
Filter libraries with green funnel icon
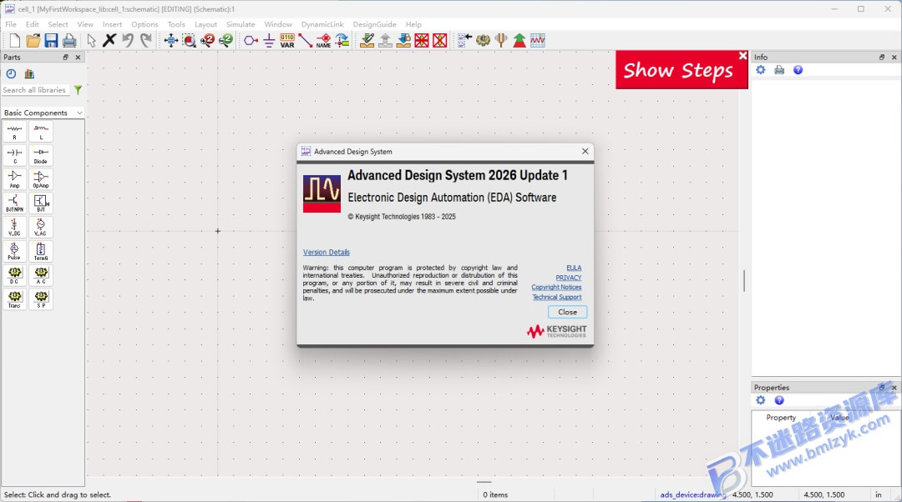click(78, 90)
